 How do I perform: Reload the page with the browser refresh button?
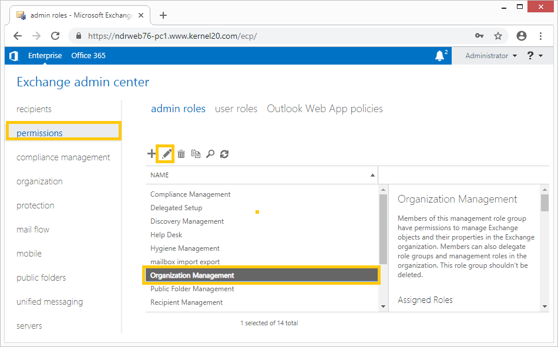(x=55, y=36)
